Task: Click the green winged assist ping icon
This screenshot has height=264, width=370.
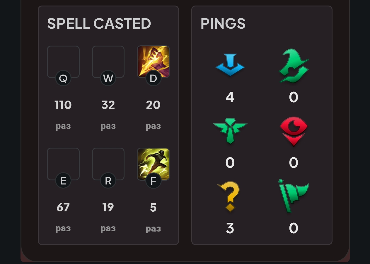Action: (230, 131)
